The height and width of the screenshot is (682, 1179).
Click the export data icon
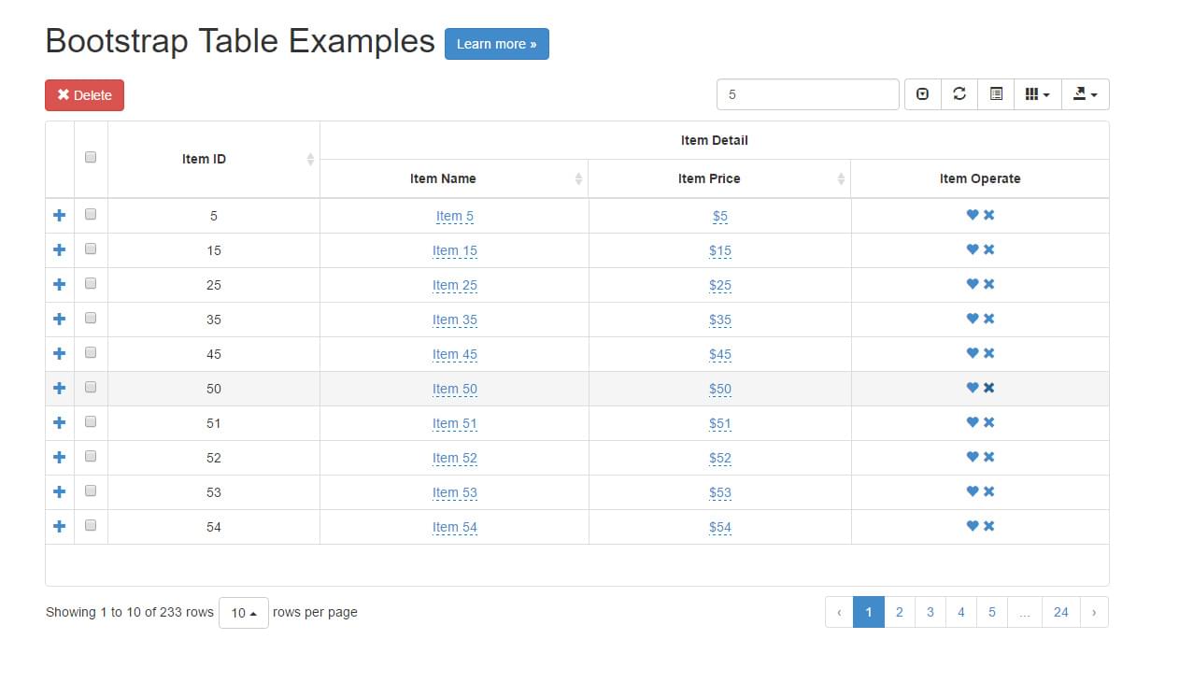(x=1084, y=93)
